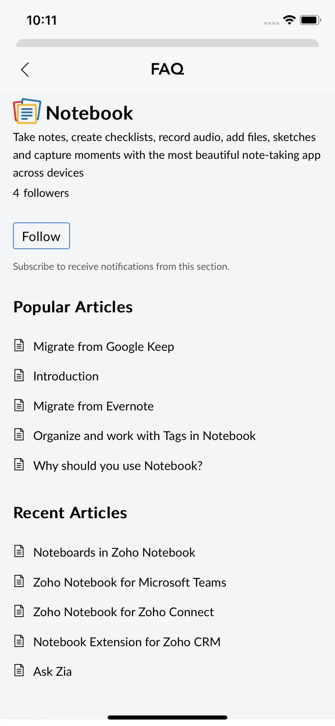Tap the back arrow chevron
335x726 pixels.
[25, 69]
